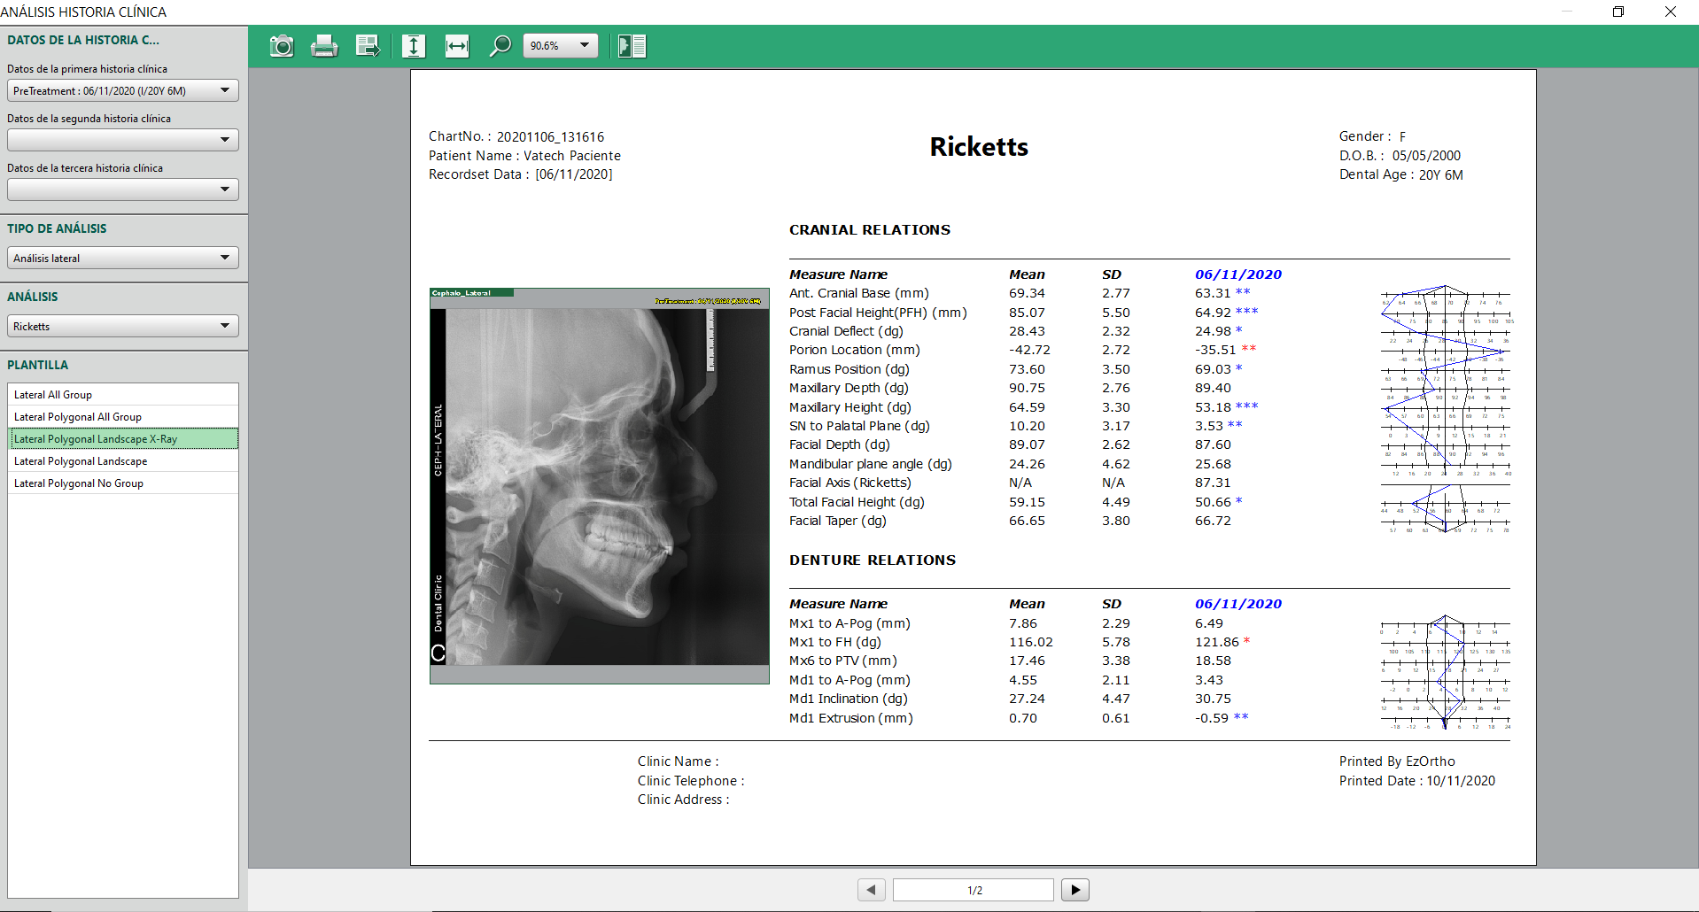
Task: Open the third clinical history dropdown
Action: (123, 189)
